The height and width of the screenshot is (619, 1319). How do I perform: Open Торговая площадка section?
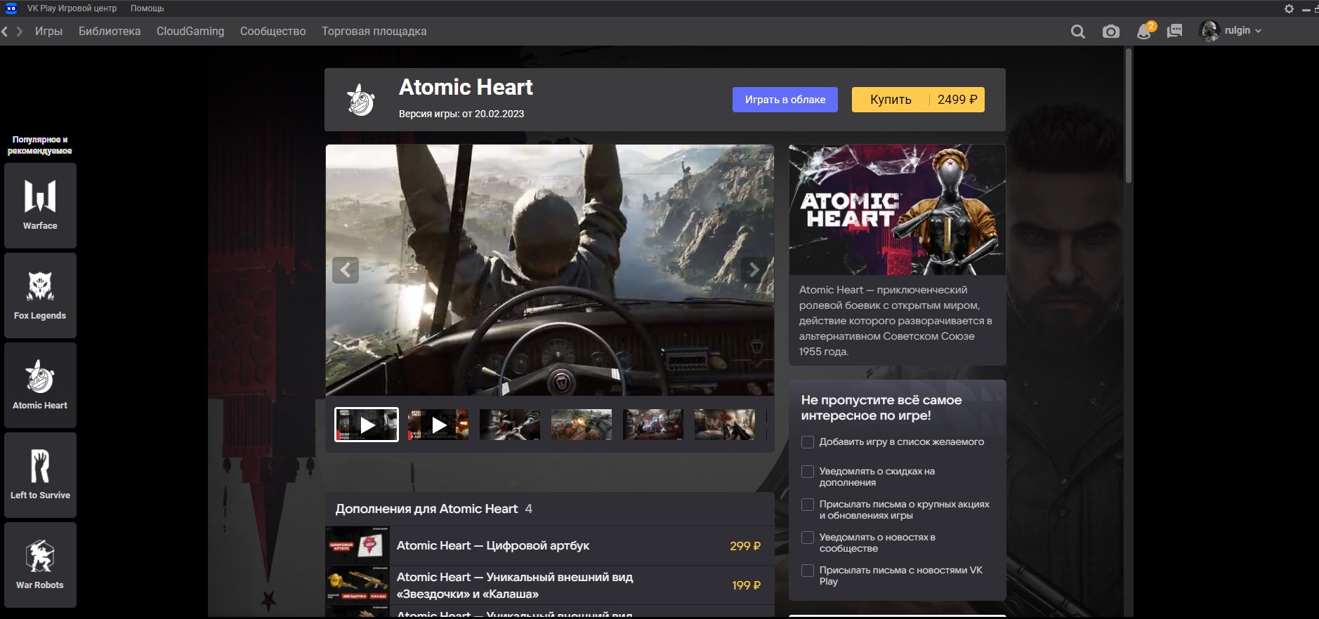(374, 32)
